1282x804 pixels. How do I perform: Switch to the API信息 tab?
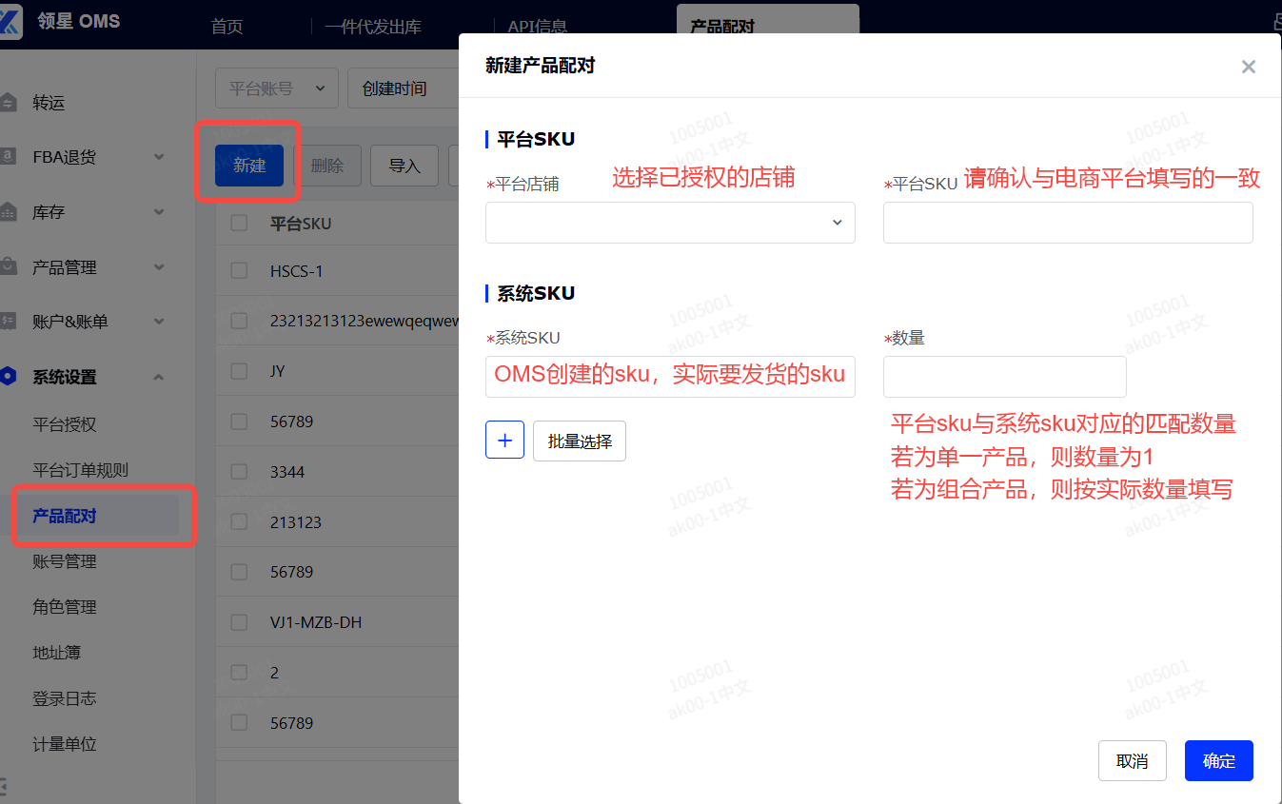[x=537, y=27]
